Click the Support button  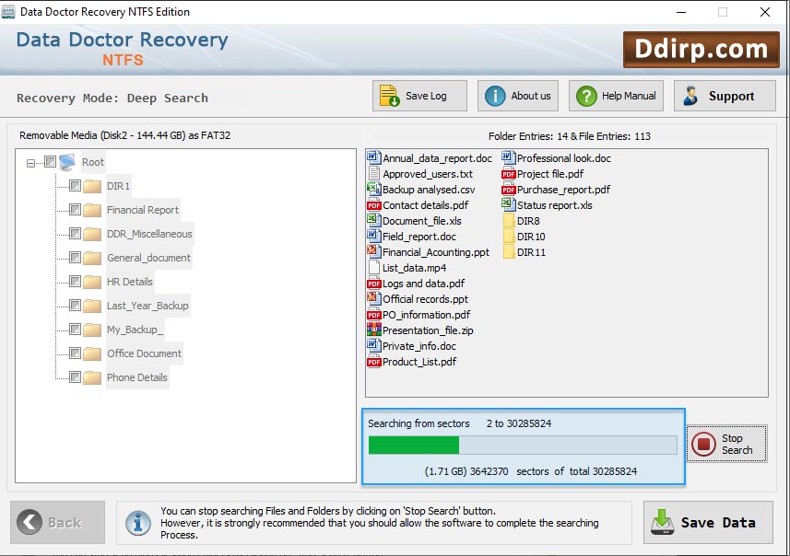(725, 96)
